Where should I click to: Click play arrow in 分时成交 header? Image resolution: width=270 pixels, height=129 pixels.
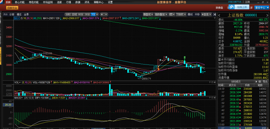(x=256, y=81)
